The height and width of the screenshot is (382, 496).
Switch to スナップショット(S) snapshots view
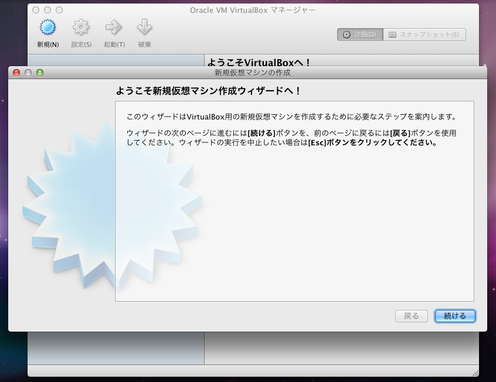click(x=424, y=35)
